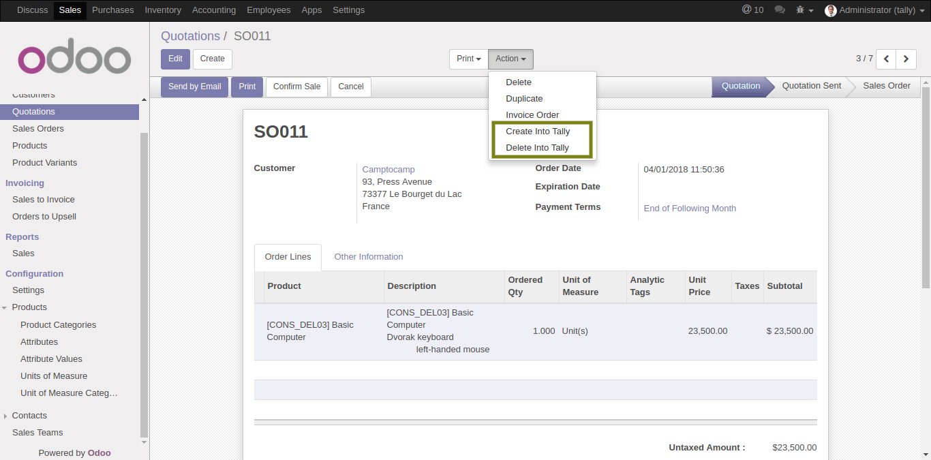Click the sidebar menu vertical scrollbar
This screenshot has height=460, width=931.
(144, 284)
